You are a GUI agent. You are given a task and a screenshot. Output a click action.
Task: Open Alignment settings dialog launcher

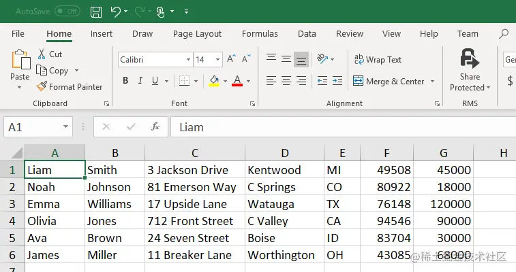click(437, 103)
